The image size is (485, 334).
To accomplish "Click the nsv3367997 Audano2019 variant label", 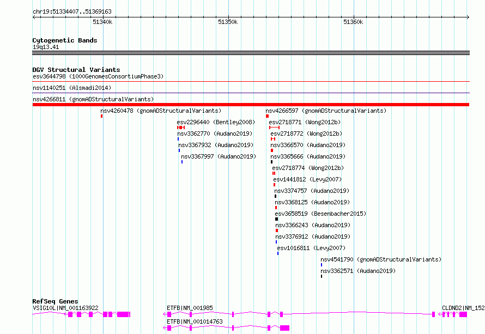I will [x=219, y=156].
